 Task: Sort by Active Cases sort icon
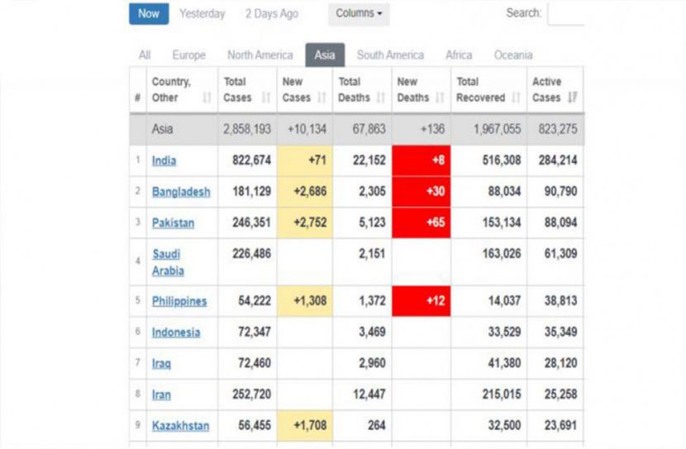(572, 97)
